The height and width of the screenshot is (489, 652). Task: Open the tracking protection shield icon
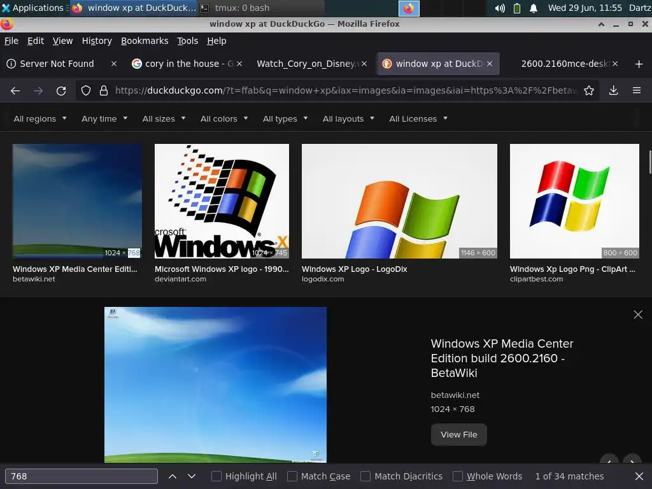click(x=86, y=90)
